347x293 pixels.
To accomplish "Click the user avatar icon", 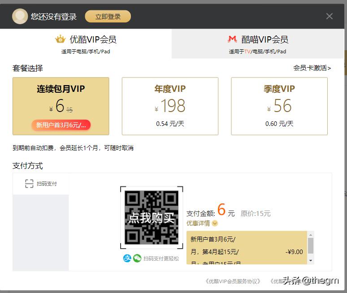I will tap(20, 16).
